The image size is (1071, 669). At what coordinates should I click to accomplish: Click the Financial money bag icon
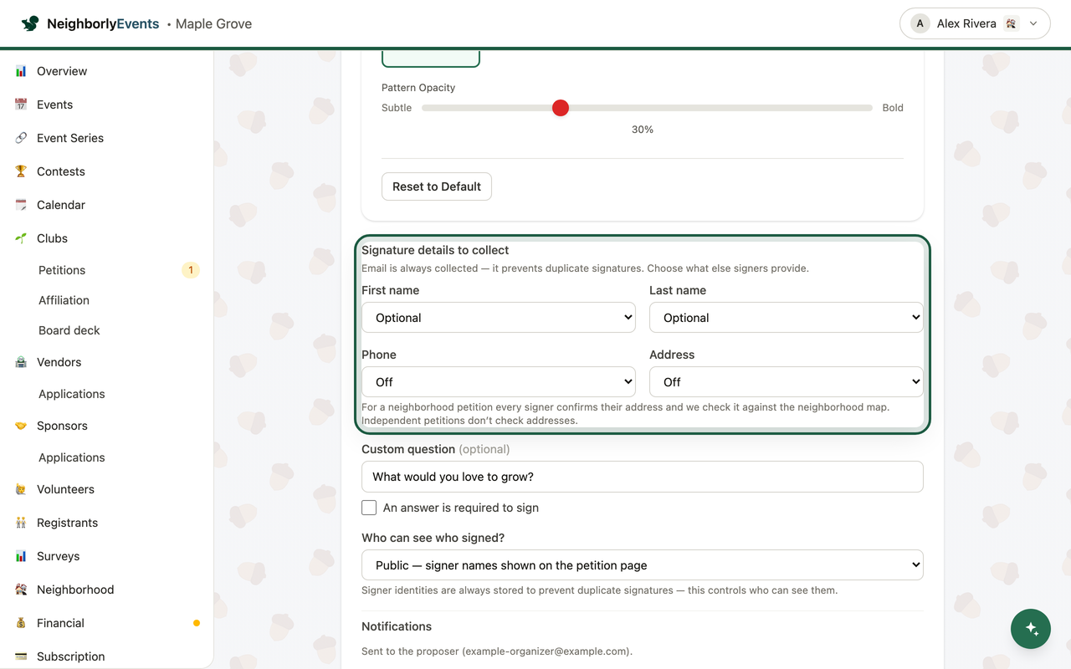pyautogui.click(x=21, y=623)
